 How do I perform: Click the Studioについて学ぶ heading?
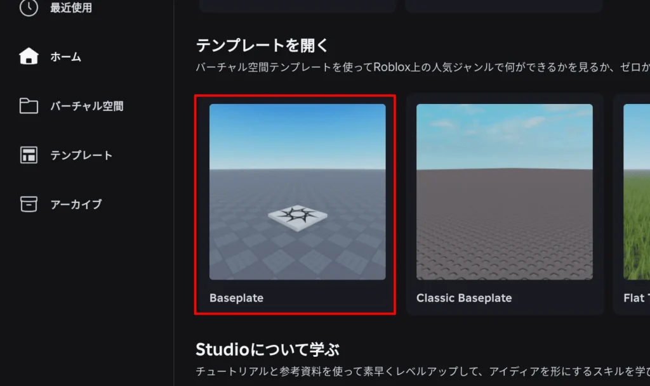click(267, 350)
